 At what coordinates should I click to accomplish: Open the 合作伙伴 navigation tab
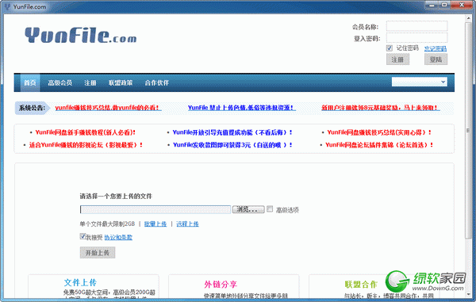click(156, 82)
